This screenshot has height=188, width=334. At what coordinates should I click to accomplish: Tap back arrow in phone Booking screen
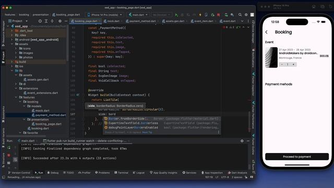click(x=267, y=32)
